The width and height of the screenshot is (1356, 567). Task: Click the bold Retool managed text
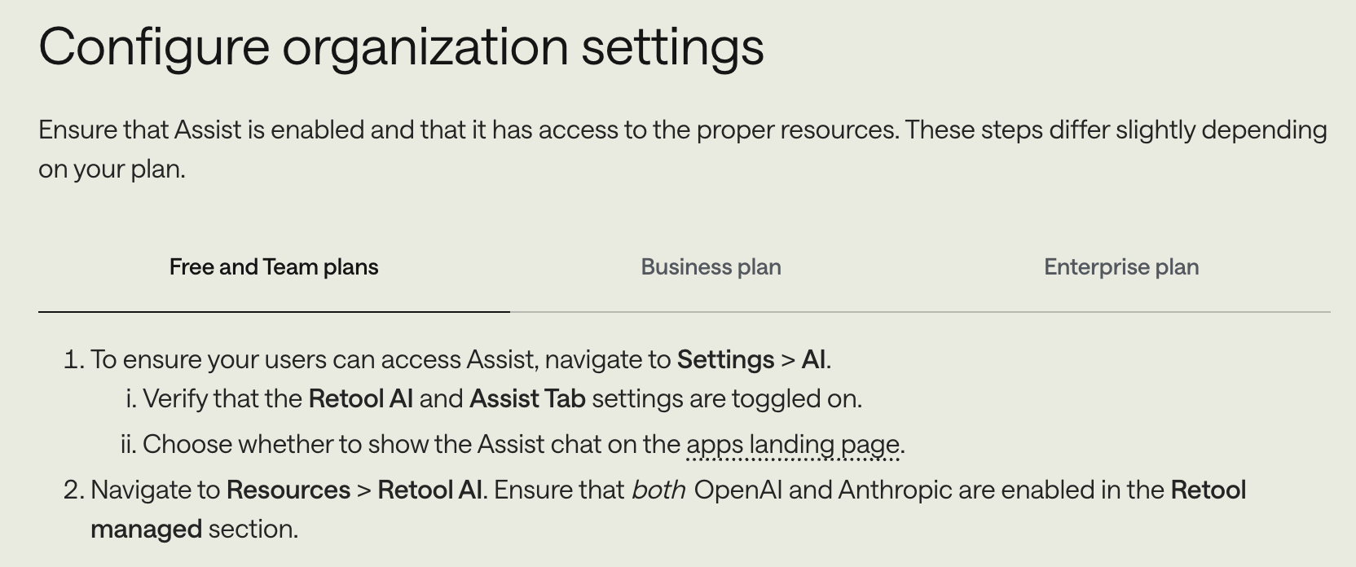pos(1208,490)
